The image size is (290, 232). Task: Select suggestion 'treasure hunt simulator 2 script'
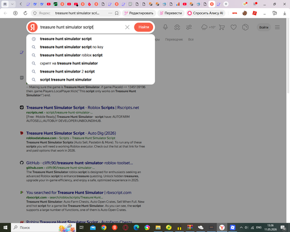[x=90, y=71]
